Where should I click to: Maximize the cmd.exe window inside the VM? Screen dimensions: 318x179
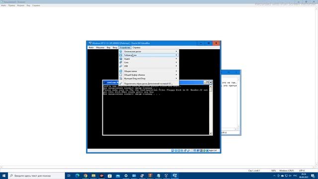(x=208, y=83)
